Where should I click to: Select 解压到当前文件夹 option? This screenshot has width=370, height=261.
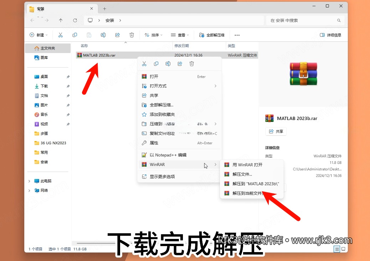pos(252,193)
